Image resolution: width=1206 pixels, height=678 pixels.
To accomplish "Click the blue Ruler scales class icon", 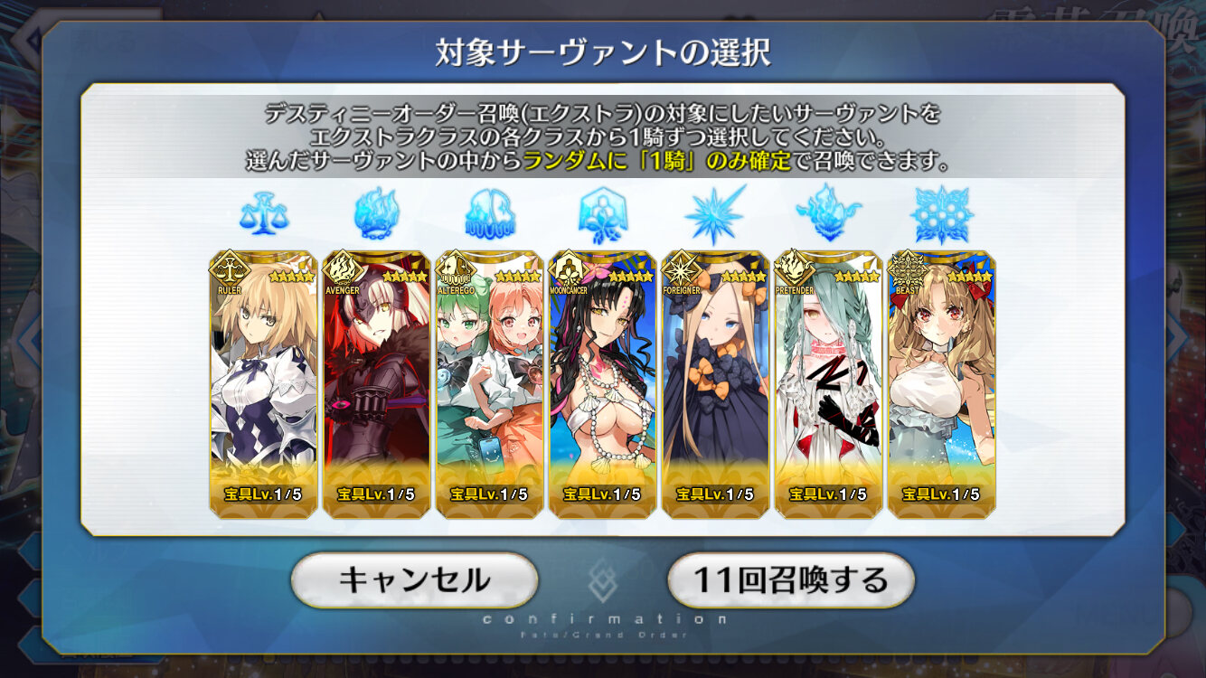I will pyautogui.click(x=263, y=214).
